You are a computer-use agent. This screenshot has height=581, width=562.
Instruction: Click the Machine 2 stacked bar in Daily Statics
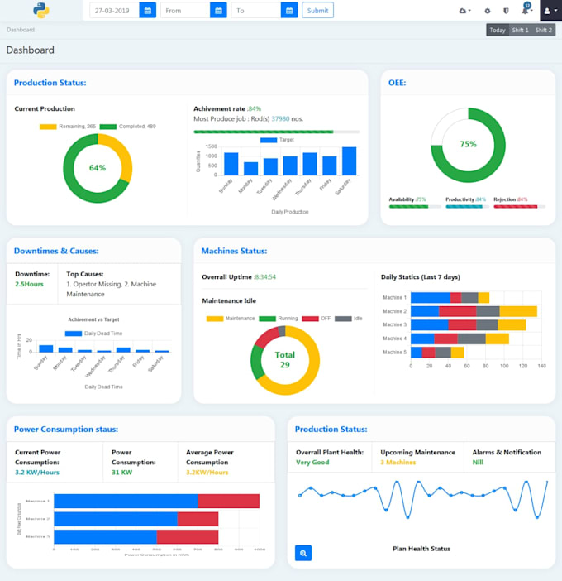pos(474,311)
